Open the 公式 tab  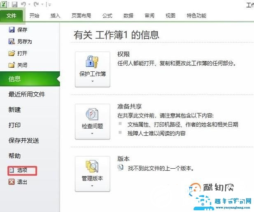[107, 16]
